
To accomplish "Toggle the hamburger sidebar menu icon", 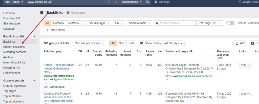I will click(x=42, y=13).
